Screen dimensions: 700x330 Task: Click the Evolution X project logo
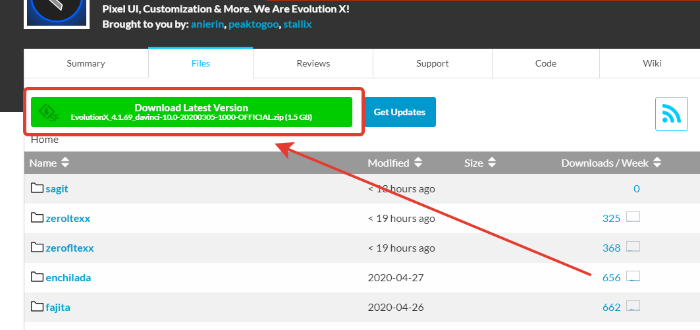[x=56, y=14]
